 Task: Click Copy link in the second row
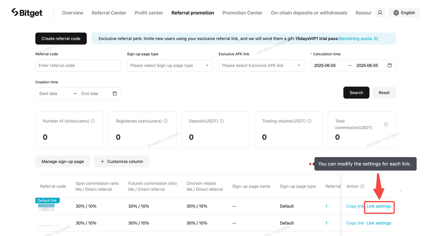(355, 223)
